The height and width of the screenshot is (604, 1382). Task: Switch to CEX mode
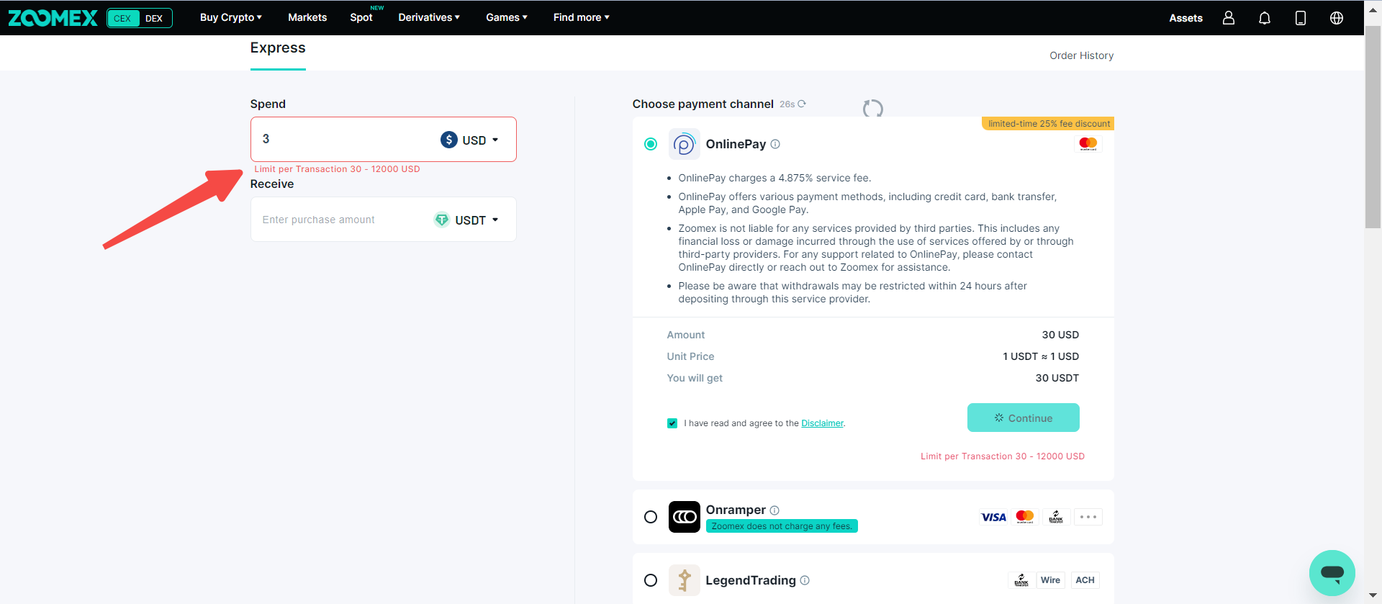coord(123,18)
